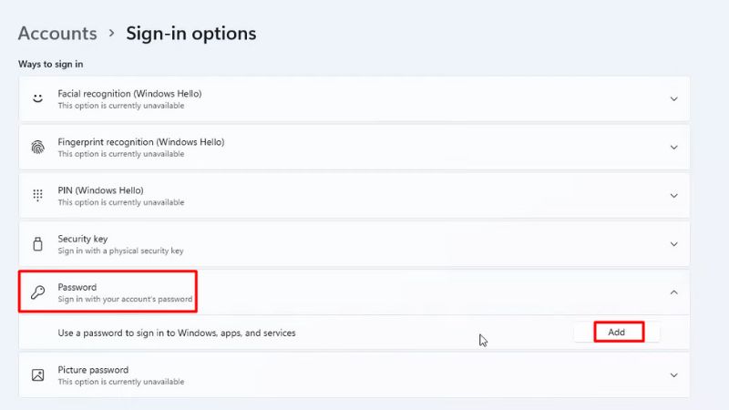Select the Password sign-in option title

coord(77,287)
